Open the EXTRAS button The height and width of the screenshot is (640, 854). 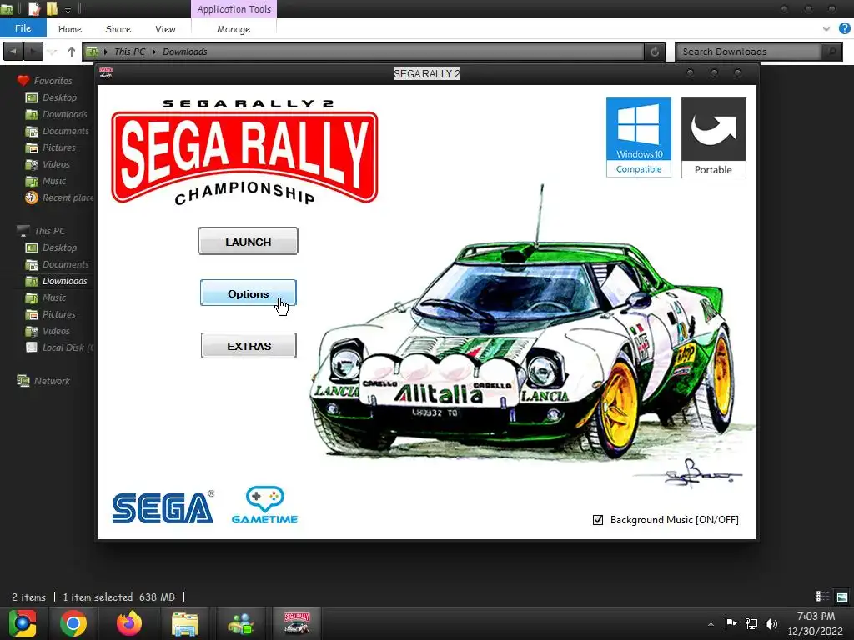[249, 346]
